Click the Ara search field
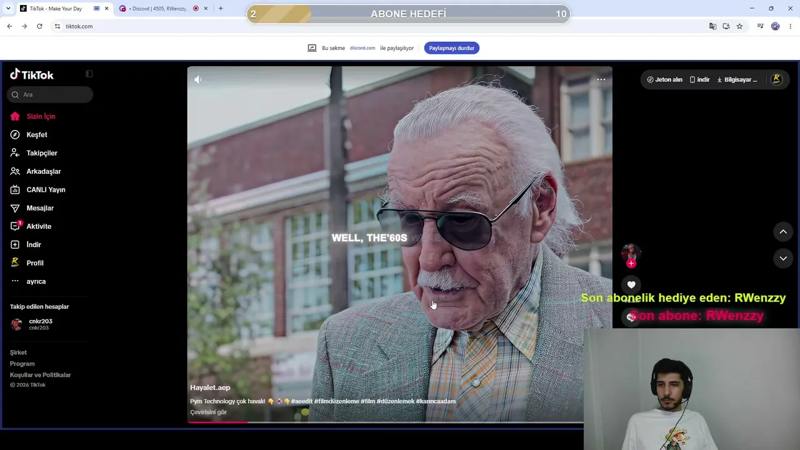Image resolution: width=800 pixels, height=450 pixels. click(51, 94)
